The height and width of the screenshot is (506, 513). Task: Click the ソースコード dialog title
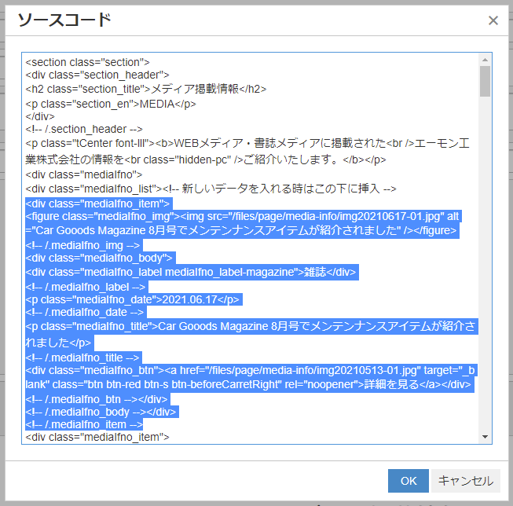tap(64, 20)
